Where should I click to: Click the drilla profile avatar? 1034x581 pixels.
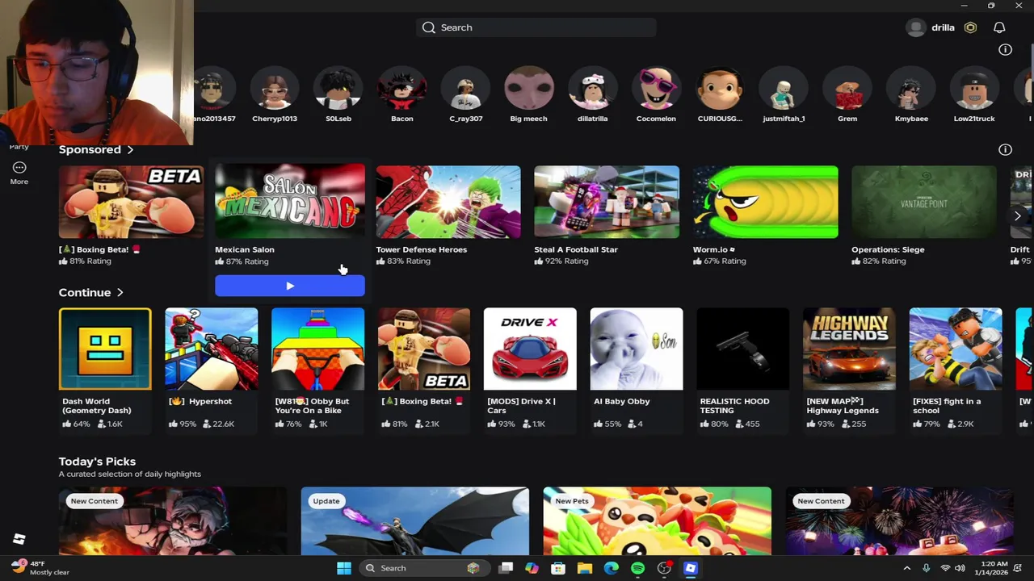click(x=915, y=27)
